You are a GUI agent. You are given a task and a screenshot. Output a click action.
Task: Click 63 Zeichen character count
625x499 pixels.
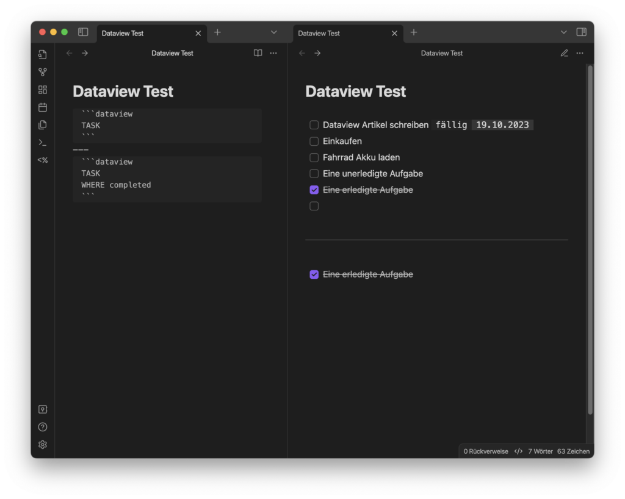(x=573, y=451)
